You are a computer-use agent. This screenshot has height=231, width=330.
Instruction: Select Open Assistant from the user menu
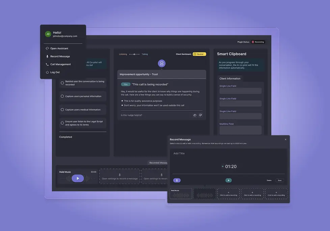click(59, 49)
